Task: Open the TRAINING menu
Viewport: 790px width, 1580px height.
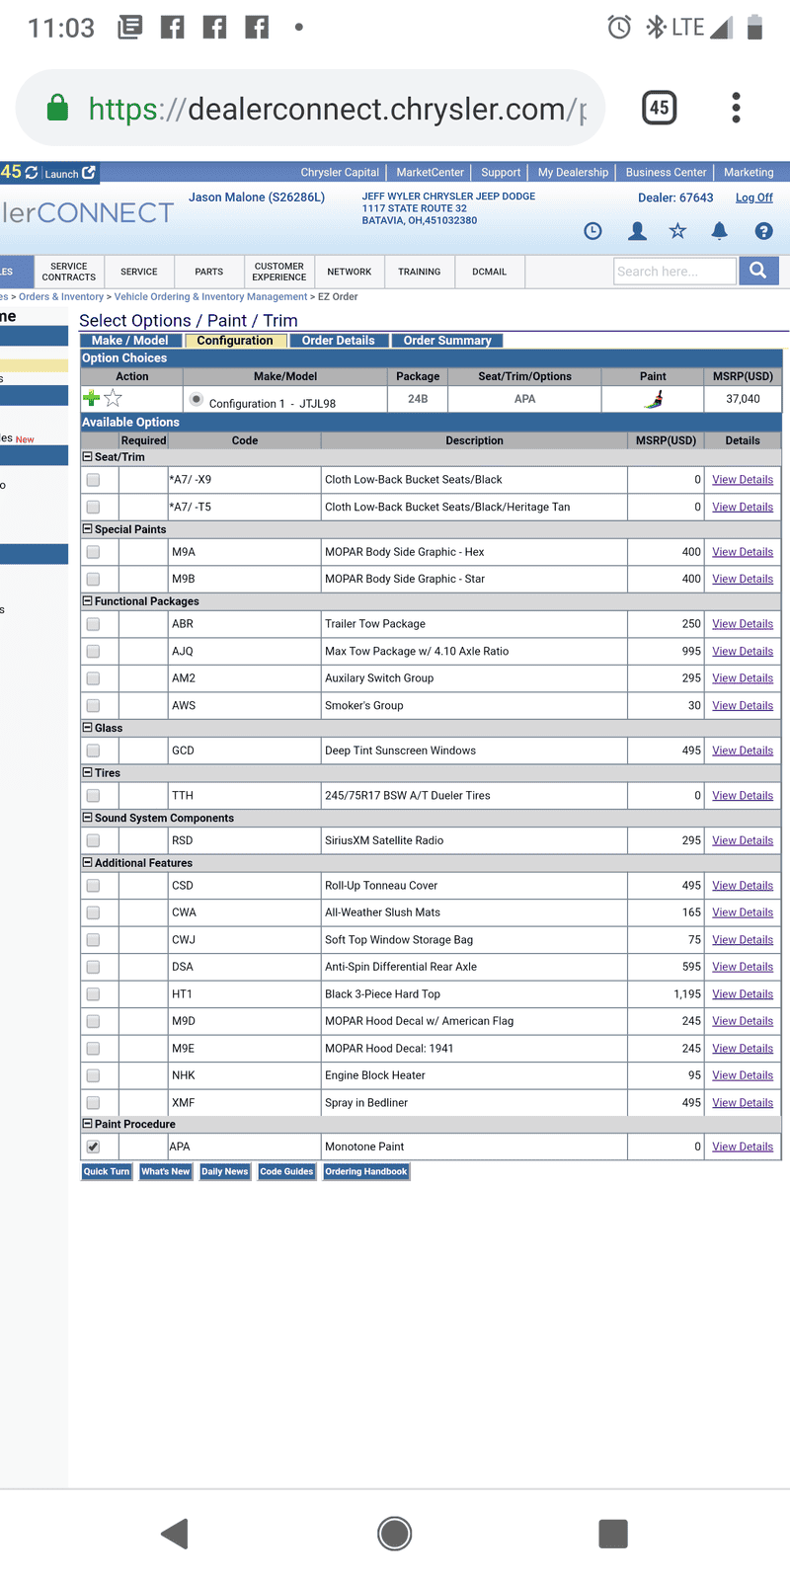Action: [x=420, y=272]
